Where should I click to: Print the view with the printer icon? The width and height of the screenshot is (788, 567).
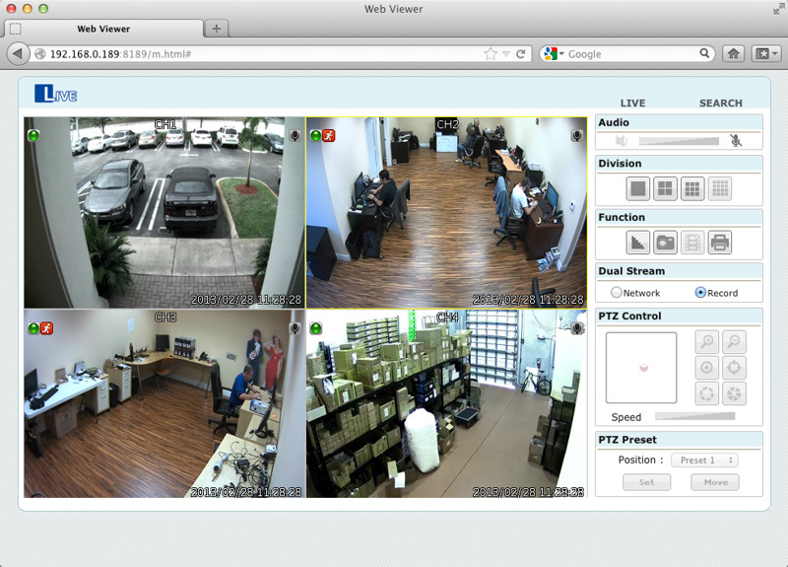click(x=720, y=243)
